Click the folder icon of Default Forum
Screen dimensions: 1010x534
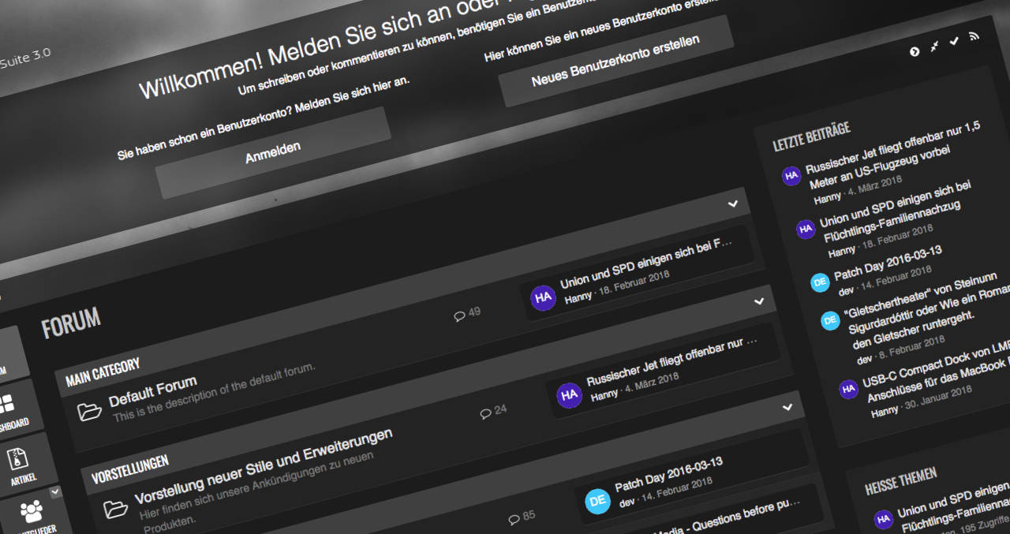click(x=90, y=412)
